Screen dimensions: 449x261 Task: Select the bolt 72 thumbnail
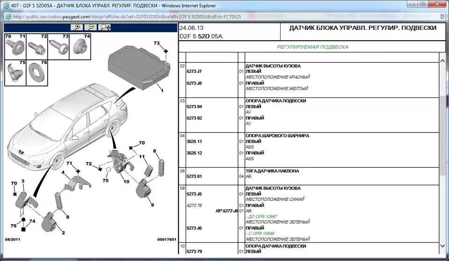tap(37, 47)
